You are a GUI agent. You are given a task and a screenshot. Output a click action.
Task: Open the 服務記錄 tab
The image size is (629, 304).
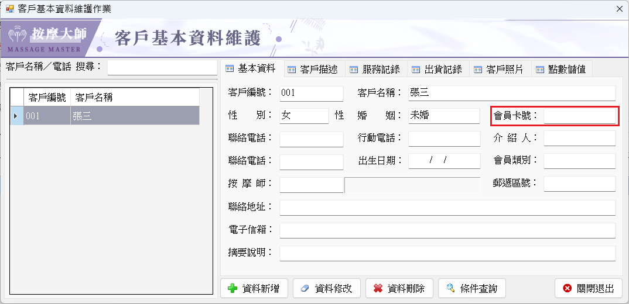[376, 70]
